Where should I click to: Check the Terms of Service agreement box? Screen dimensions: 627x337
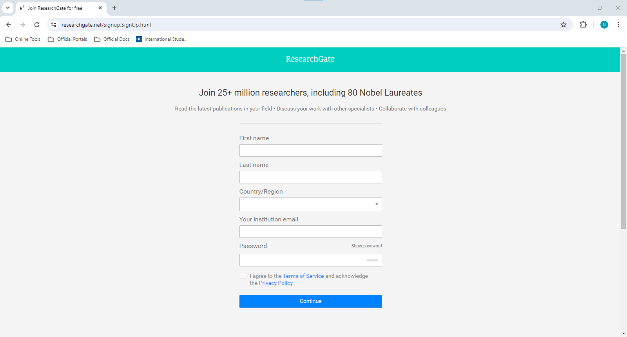click(x=243, y=276)
